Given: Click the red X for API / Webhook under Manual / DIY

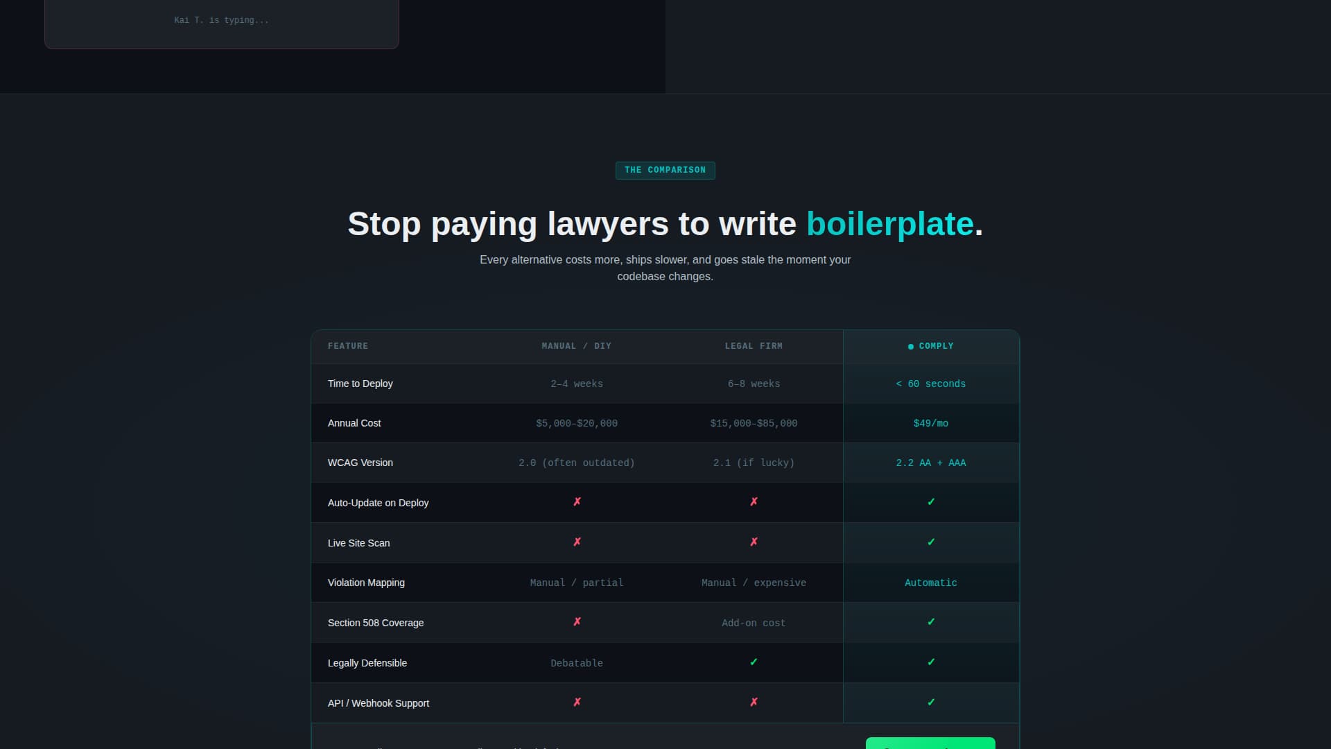Looking at the screenshot, I should (x=577, y=703).
